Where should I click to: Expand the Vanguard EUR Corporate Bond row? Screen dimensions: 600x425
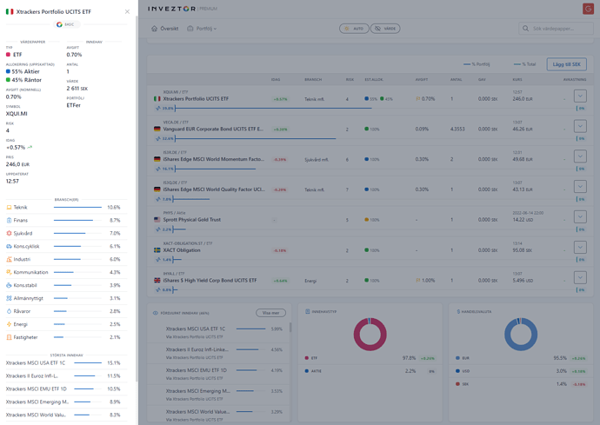pyautogui.click(x=580, y=126)
